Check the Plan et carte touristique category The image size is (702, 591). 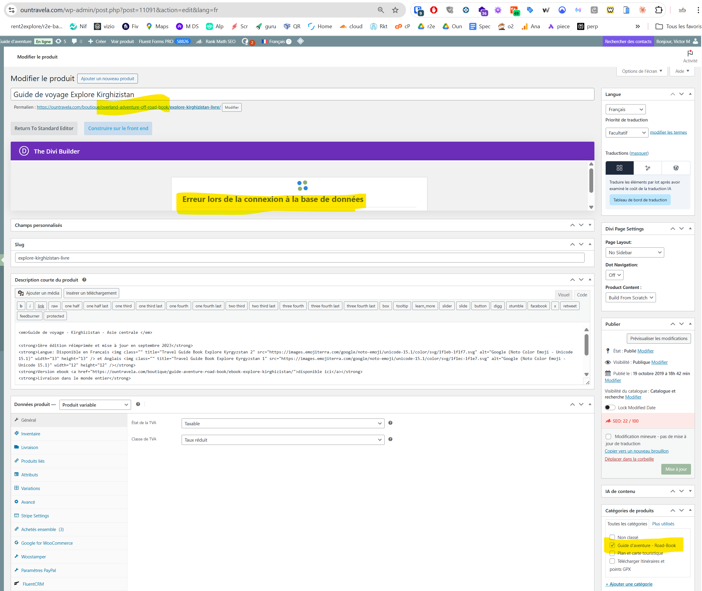pos(612,553)
